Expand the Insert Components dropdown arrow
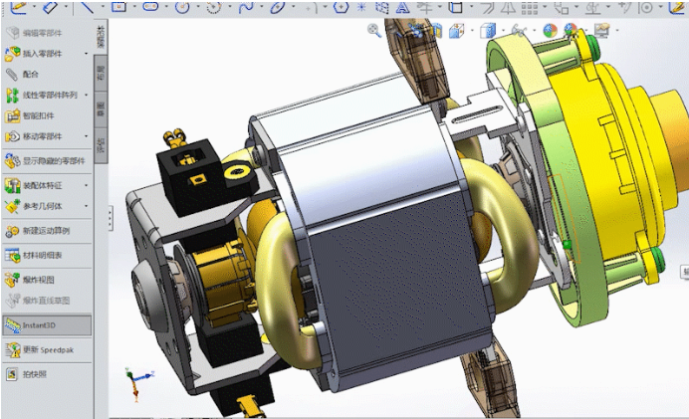The image size is (689, 419). click(86, 54)
